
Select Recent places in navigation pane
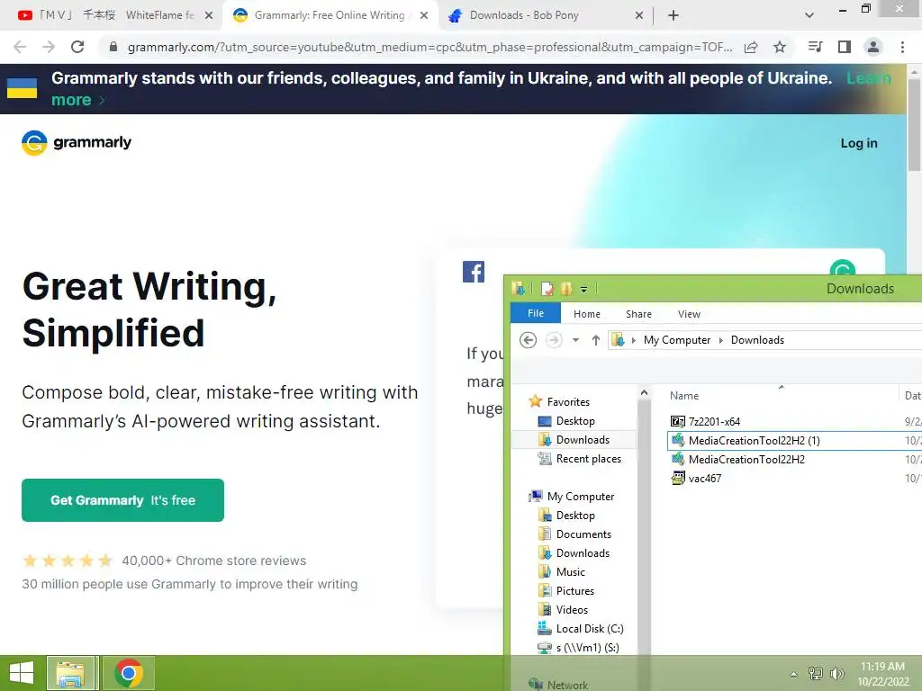(x=589, y=458)
